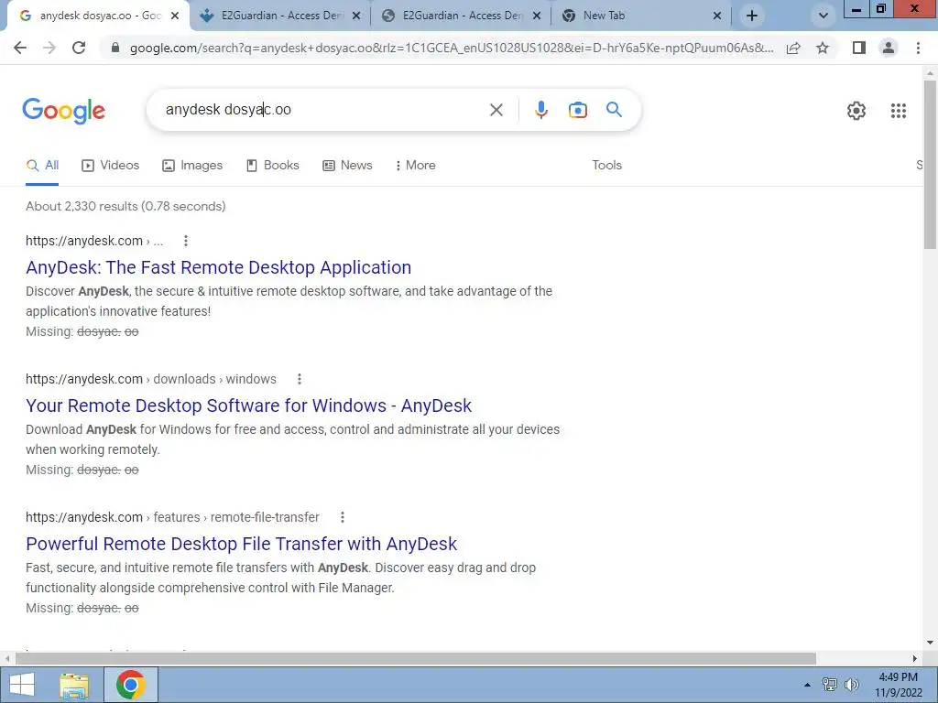
Task: Click the anydesk.com › downloads › windows URL
Action: coord(151,379)
